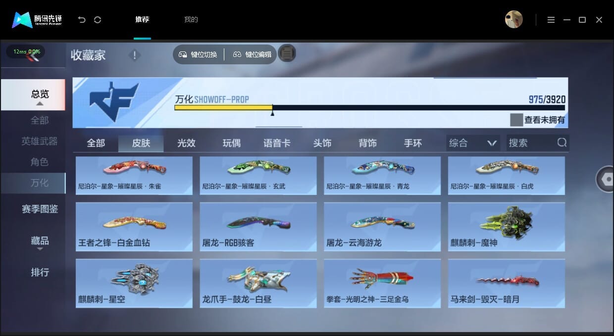Open 麒麟刺-魔神 skin card
This screenshot has width=614, height=336.
coord(507,227)
